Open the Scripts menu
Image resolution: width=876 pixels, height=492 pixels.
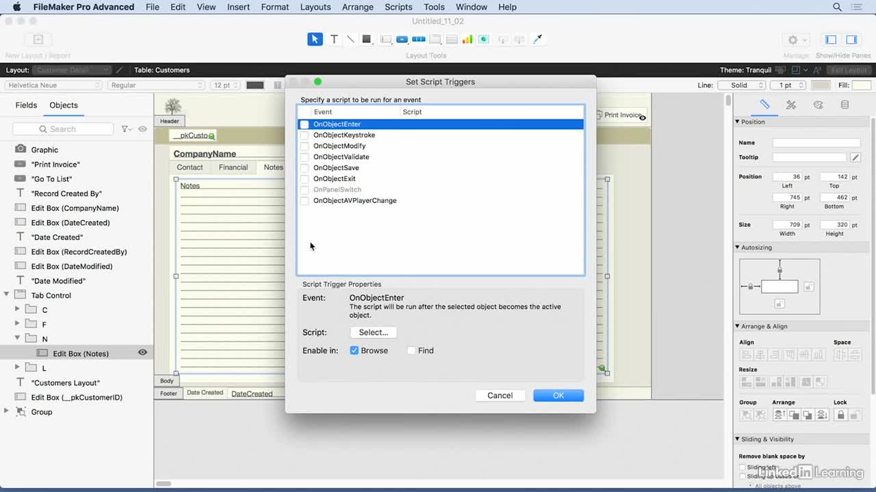pyautogui.click(x=398, y=7)
